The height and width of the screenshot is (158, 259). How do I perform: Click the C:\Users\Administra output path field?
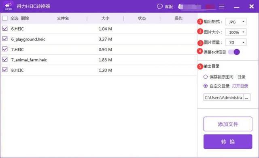point(223,97)
